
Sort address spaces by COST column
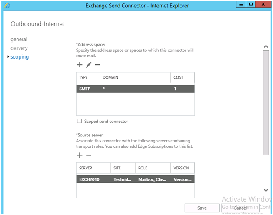[x=183, y=77]
